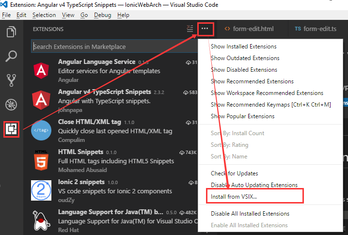This screenshot has height=235, width=348.
Task: Choose Sort By: Name
Action: tap(229, 157)
